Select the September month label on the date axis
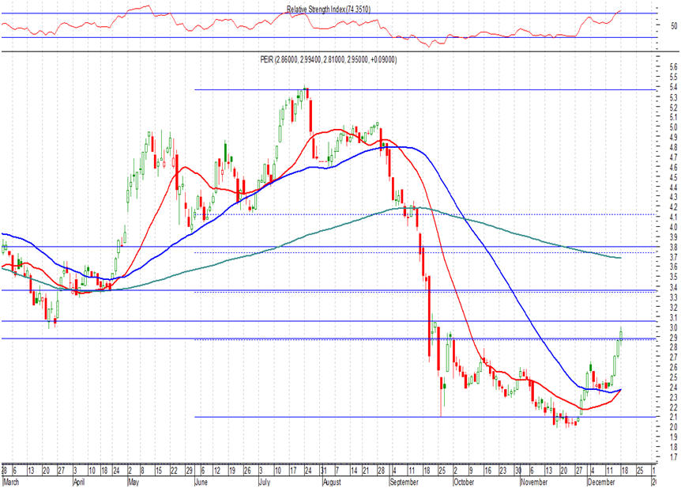Image resolution: width=681 pixels, height=488 pixels. coord(402,480)
